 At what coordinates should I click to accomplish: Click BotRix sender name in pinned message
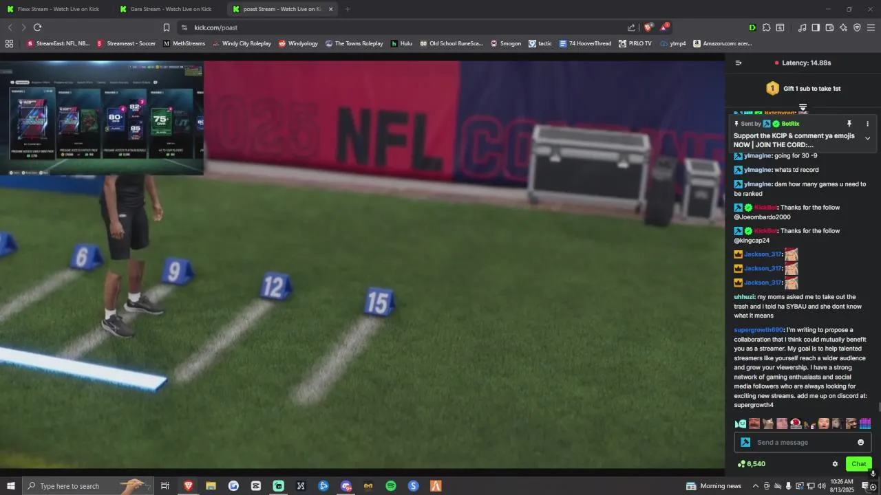790,124
